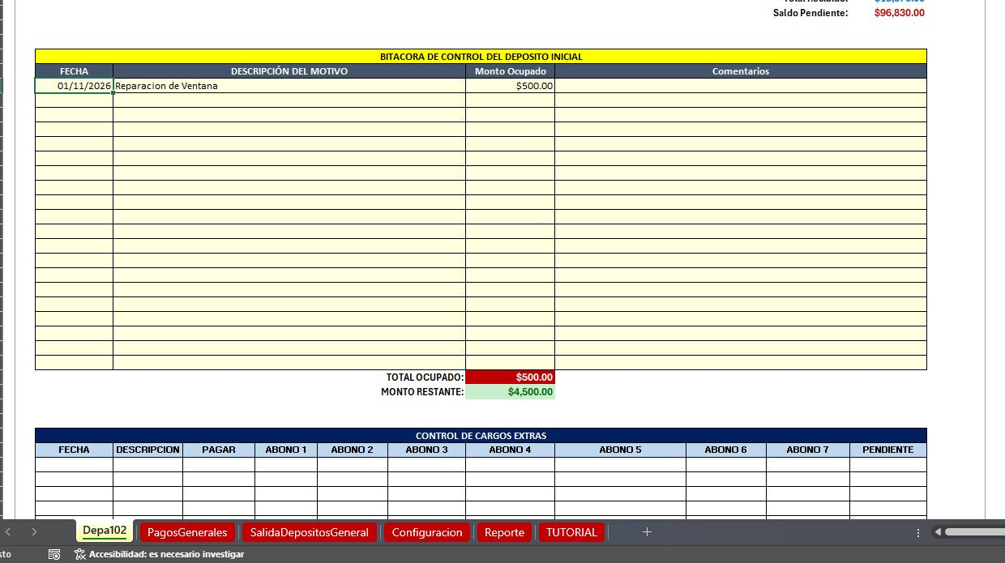The height and width of the screenshot is (563, 1005).
Task: Open the Accessibility checker icon in status bar
Action: click(79, 554)
